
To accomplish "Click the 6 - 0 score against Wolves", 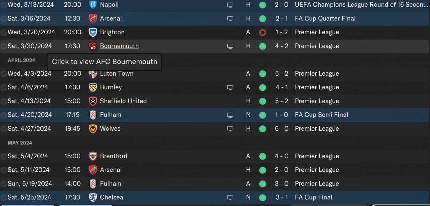I will pos(282,129).
